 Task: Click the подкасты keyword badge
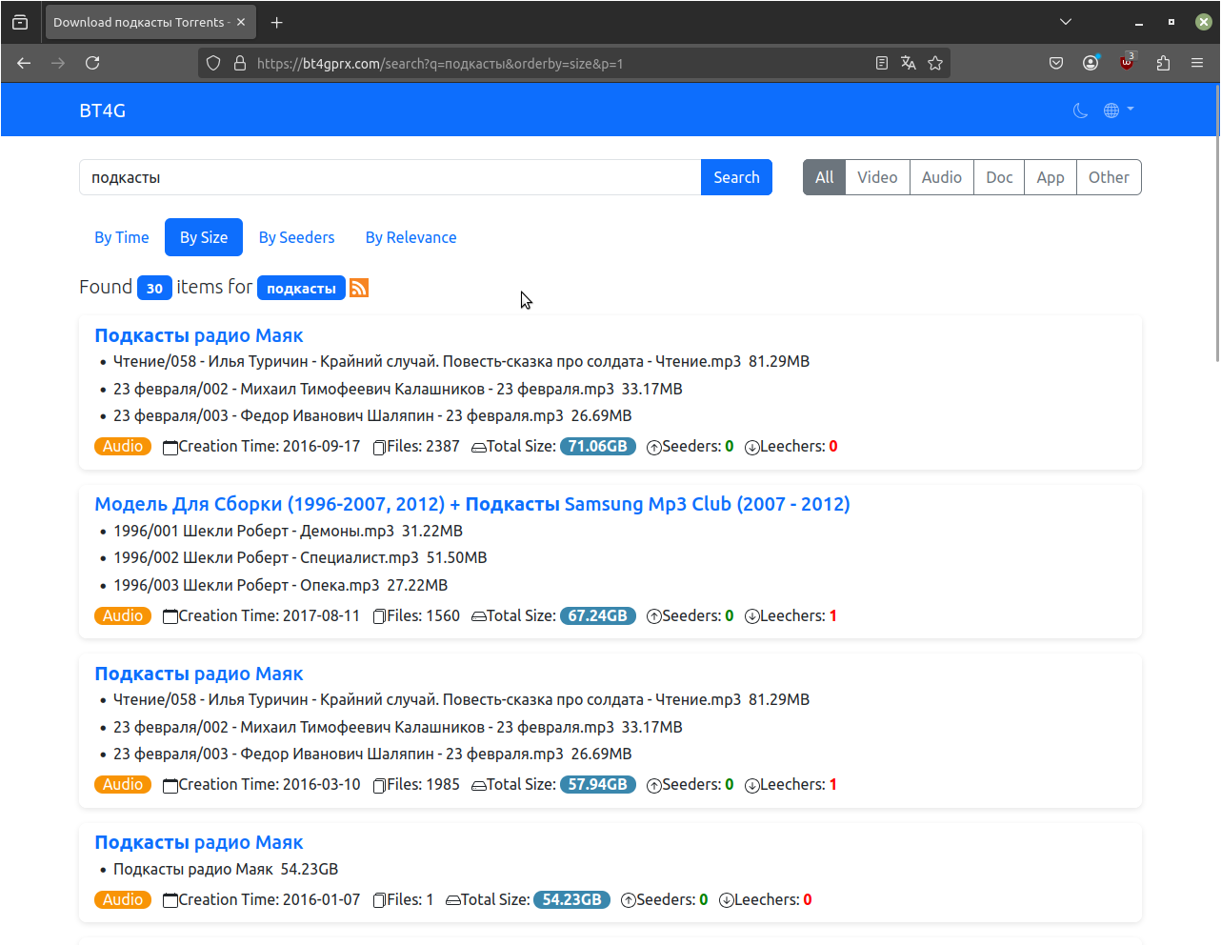[301, 288]
